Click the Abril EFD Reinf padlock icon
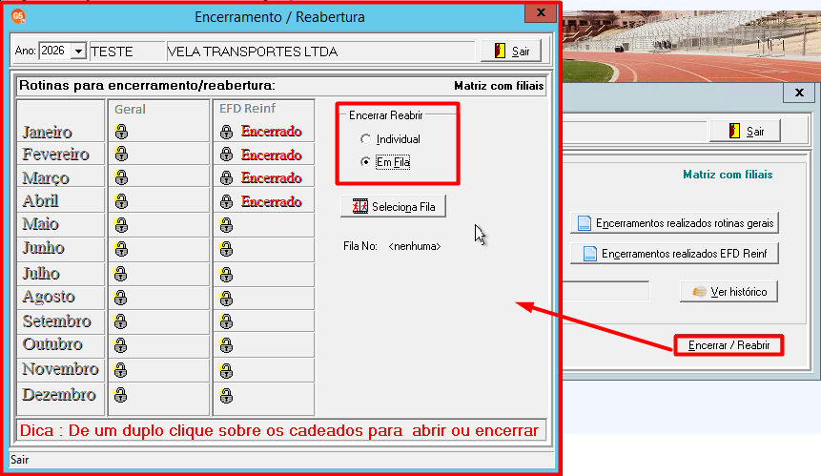Screen dimensions: 821x476 (x=226, y=201)
